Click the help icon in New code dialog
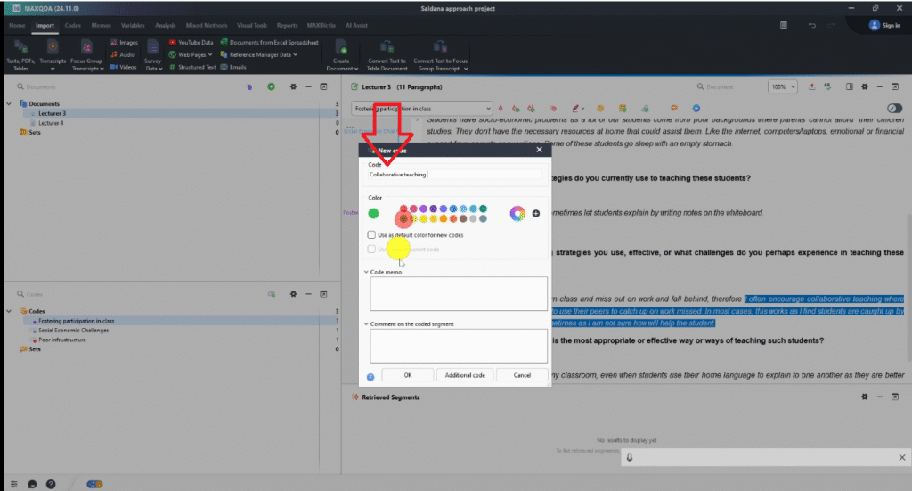This screenshot has height=491, width=912. (370, 376)
